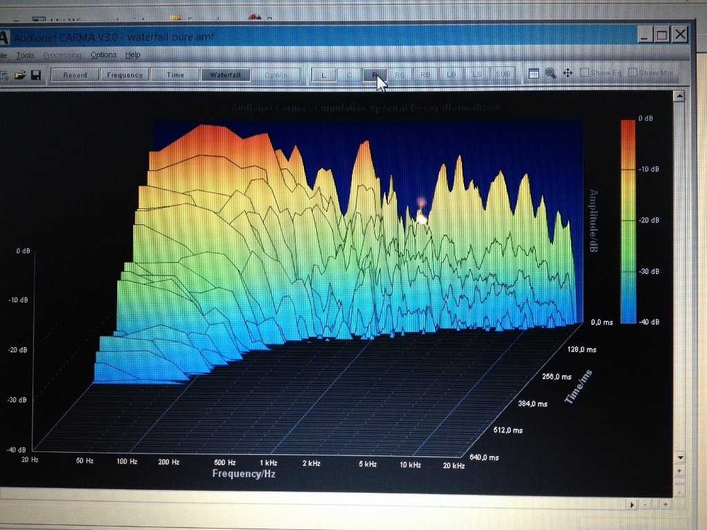Click the Record button
The height and width of the screenshot is (530, 707).
(75, 75)
